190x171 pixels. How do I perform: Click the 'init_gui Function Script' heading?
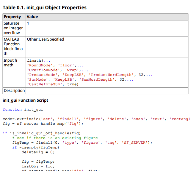26,100
